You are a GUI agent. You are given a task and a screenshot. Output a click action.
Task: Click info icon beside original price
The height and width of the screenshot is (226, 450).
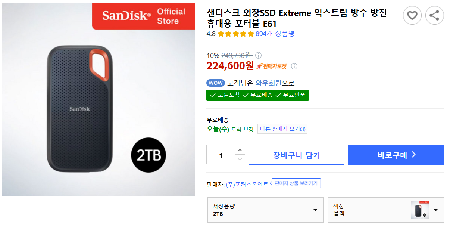point(258,55)
